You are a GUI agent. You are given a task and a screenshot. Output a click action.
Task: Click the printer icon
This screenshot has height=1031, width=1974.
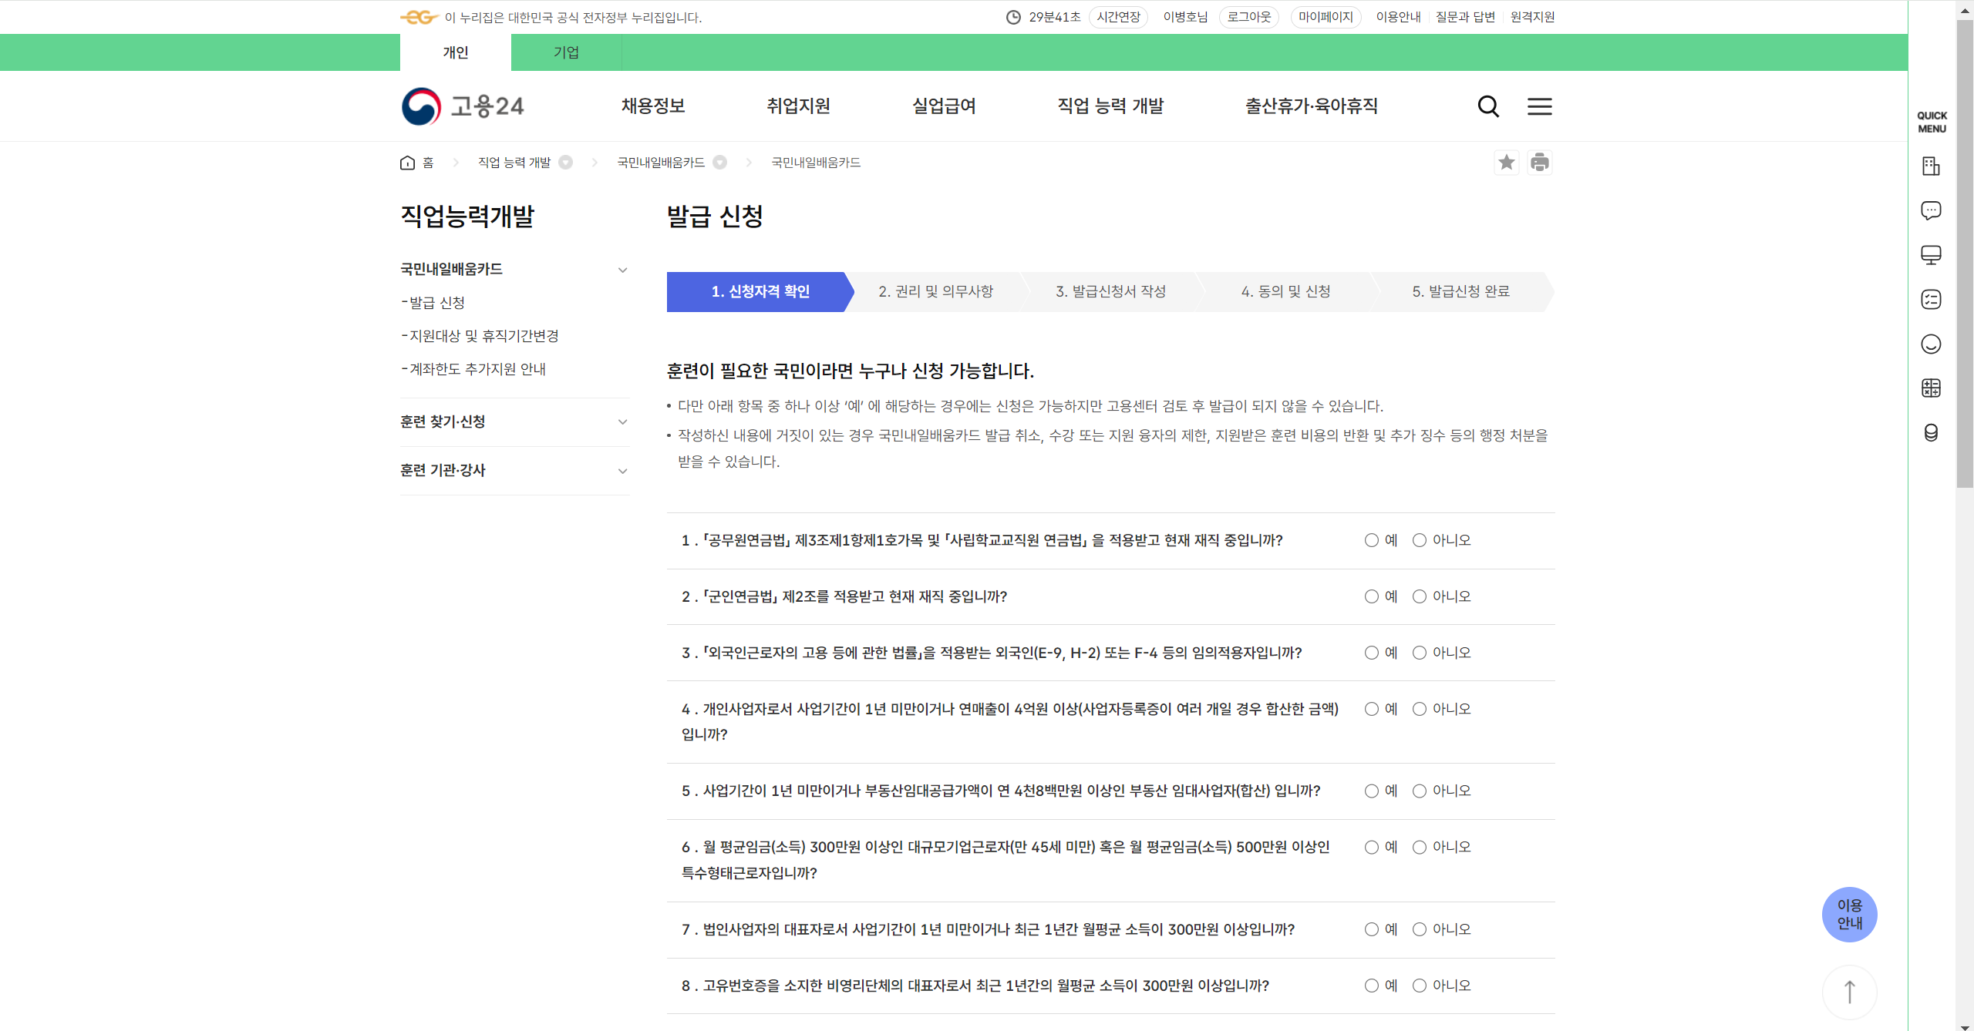click(1539, 163)
